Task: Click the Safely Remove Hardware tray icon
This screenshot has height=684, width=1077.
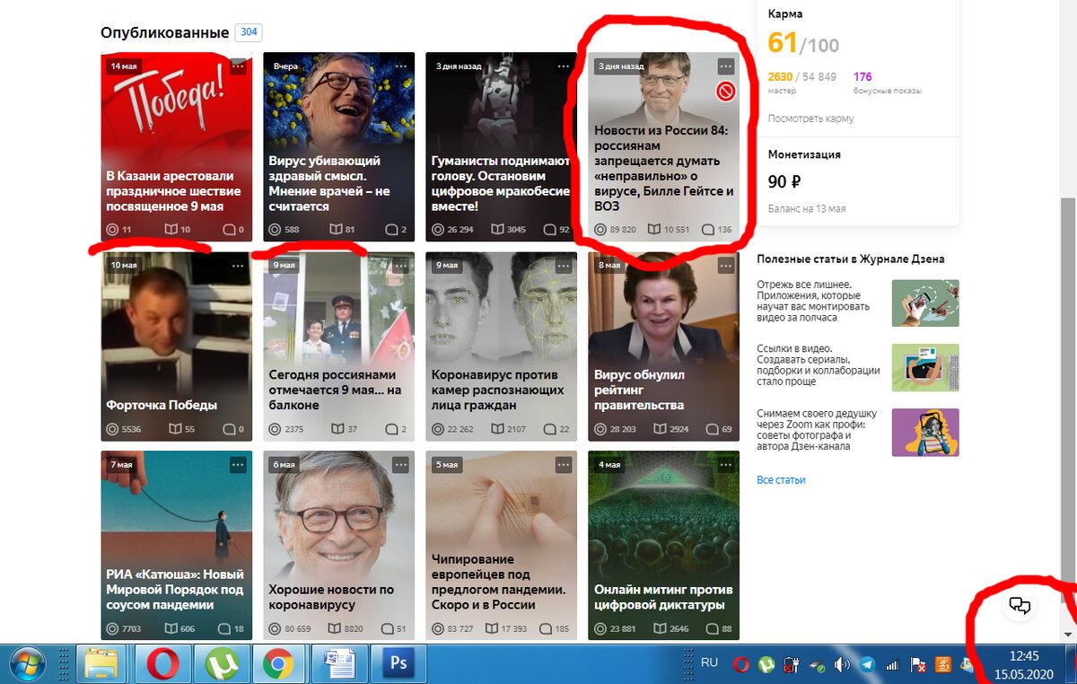Action: 817,665
